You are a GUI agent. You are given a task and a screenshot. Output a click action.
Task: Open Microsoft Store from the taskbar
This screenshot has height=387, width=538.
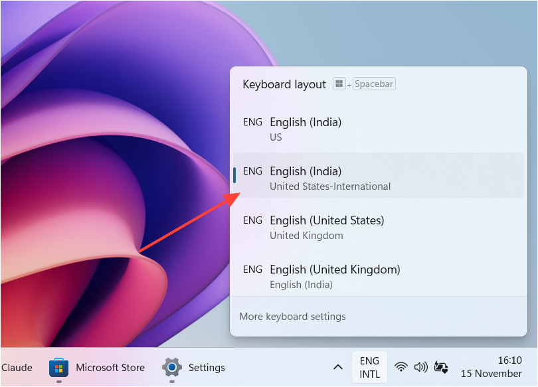(x=58, y=367)
